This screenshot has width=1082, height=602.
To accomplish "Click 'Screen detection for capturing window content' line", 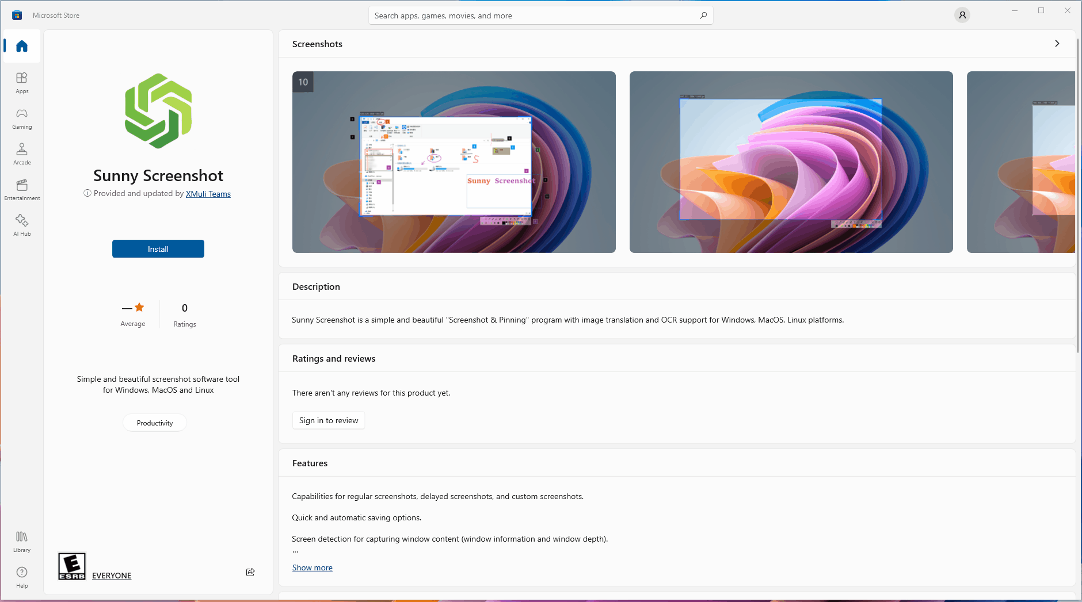I will point(449,539).
